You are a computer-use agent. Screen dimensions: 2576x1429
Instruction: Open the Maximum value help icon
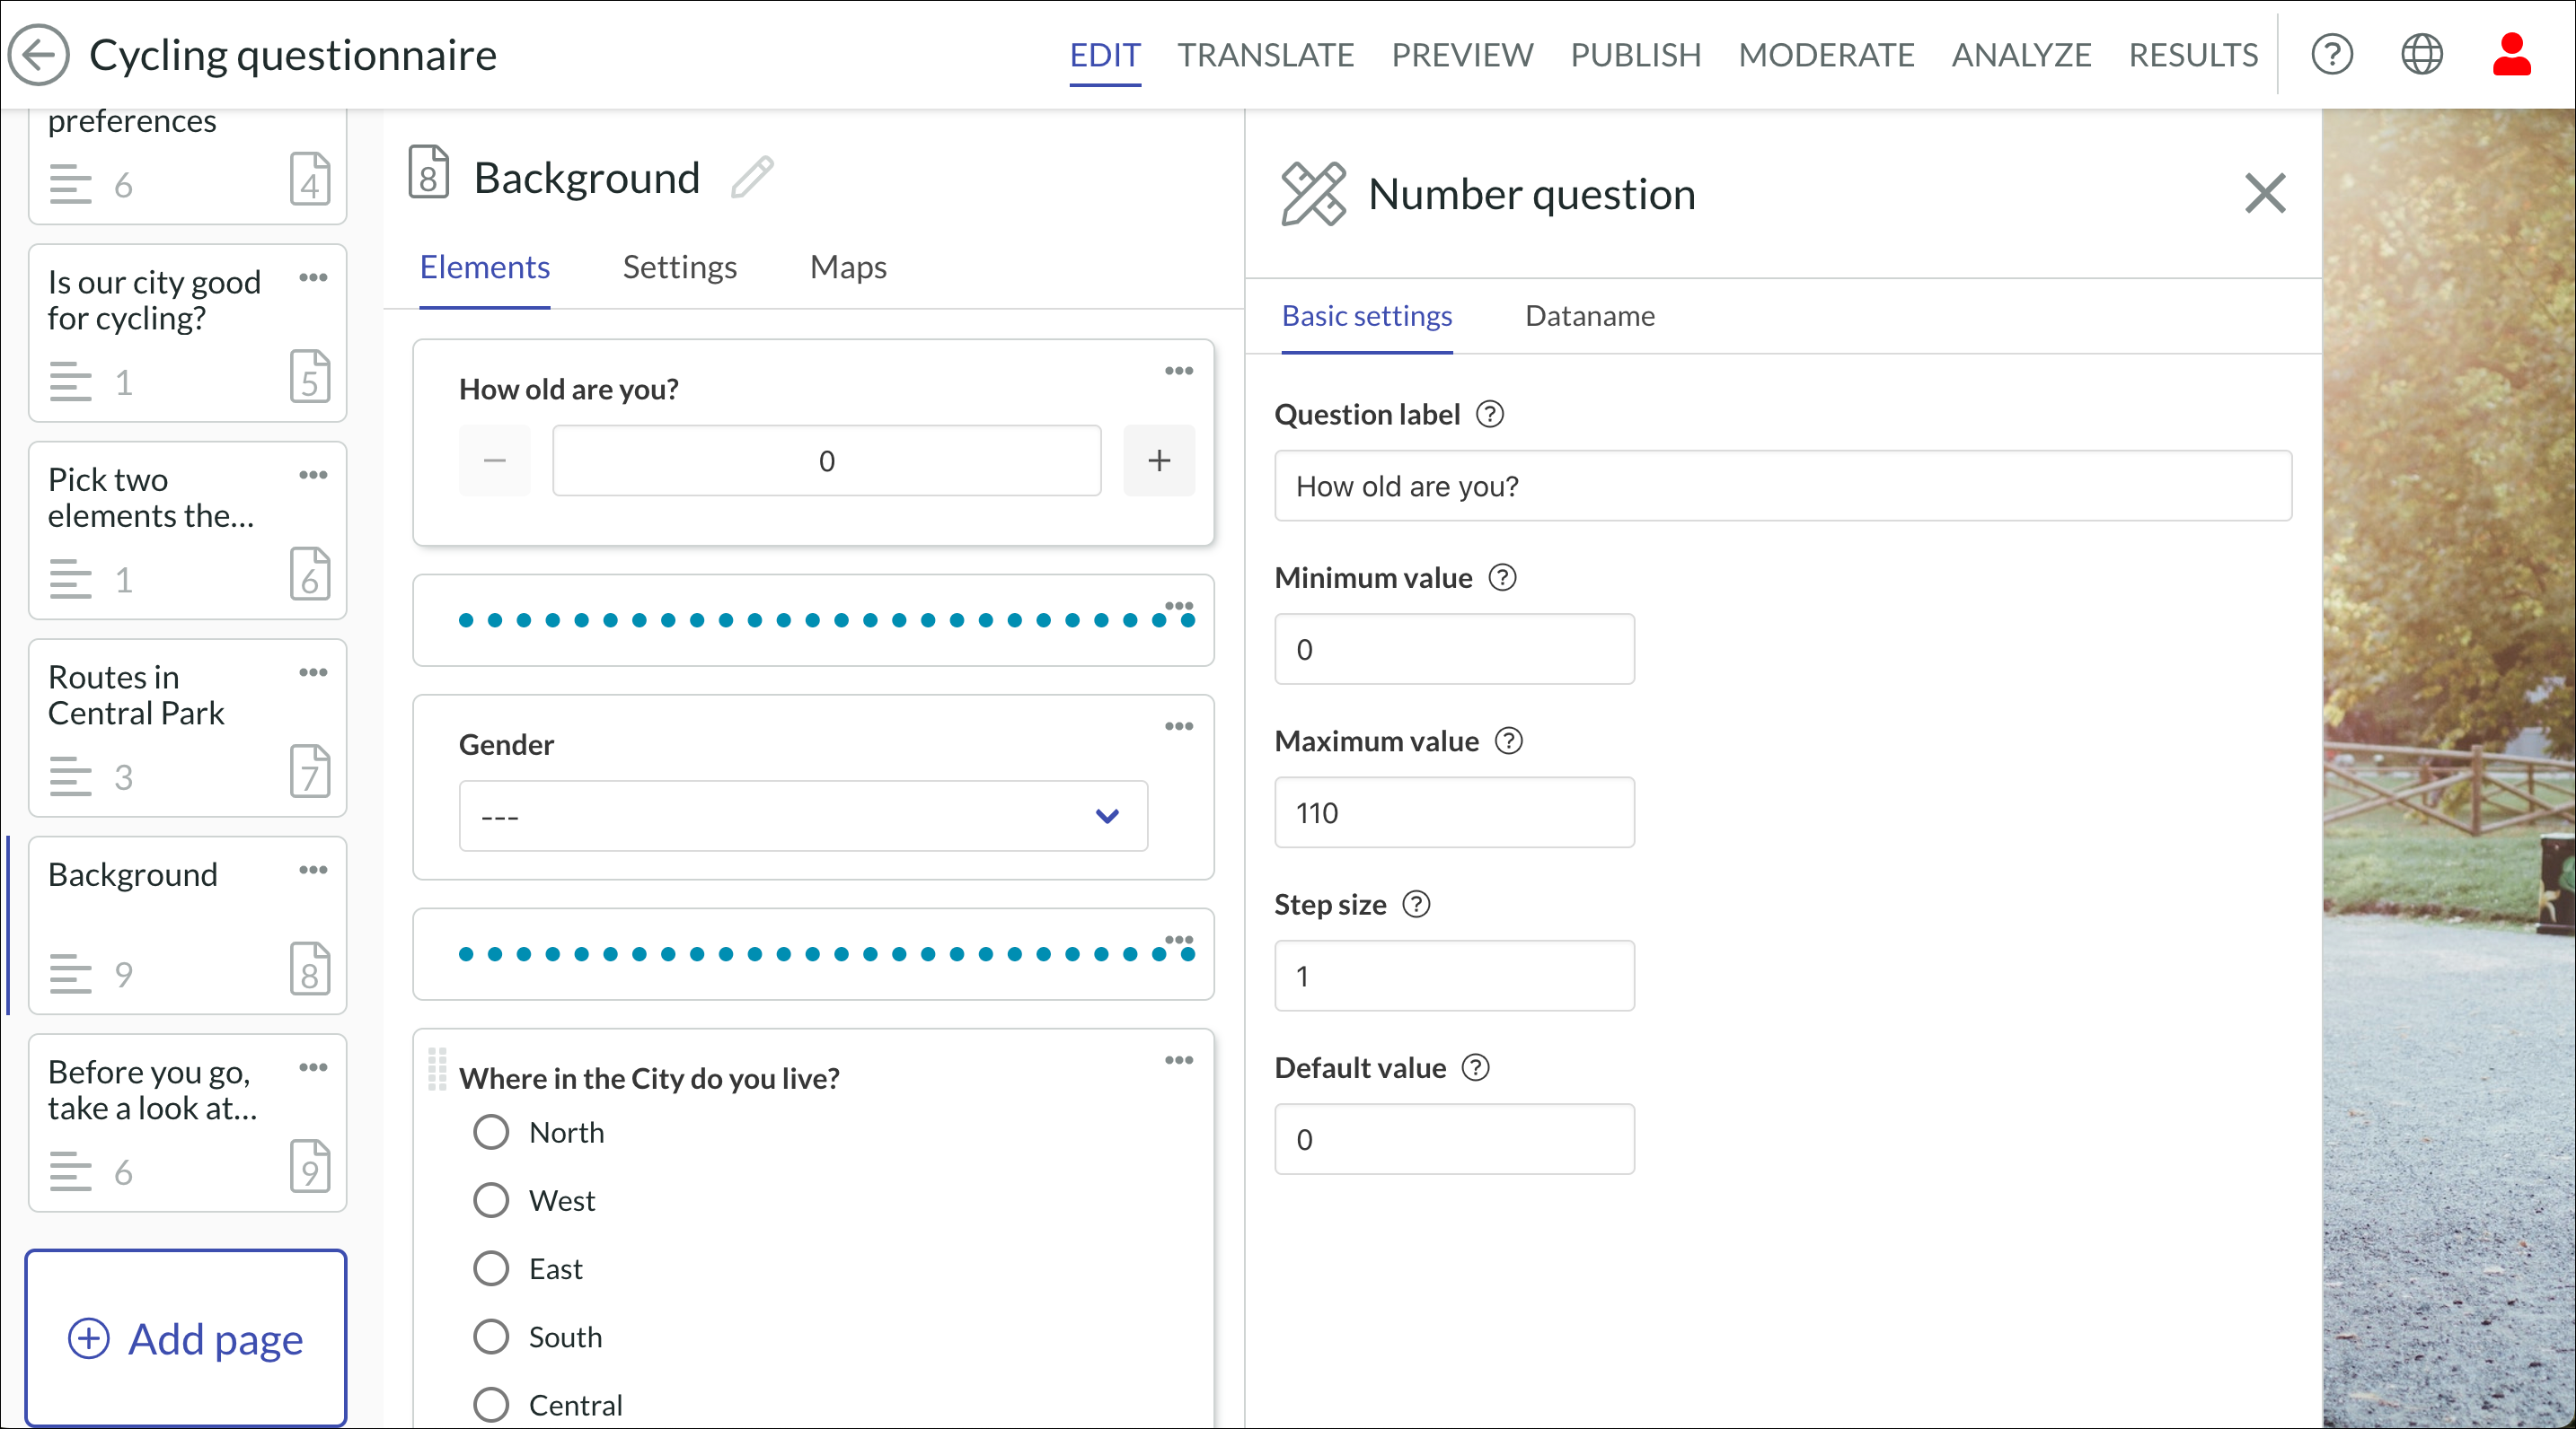click(x=1508, y=741)
